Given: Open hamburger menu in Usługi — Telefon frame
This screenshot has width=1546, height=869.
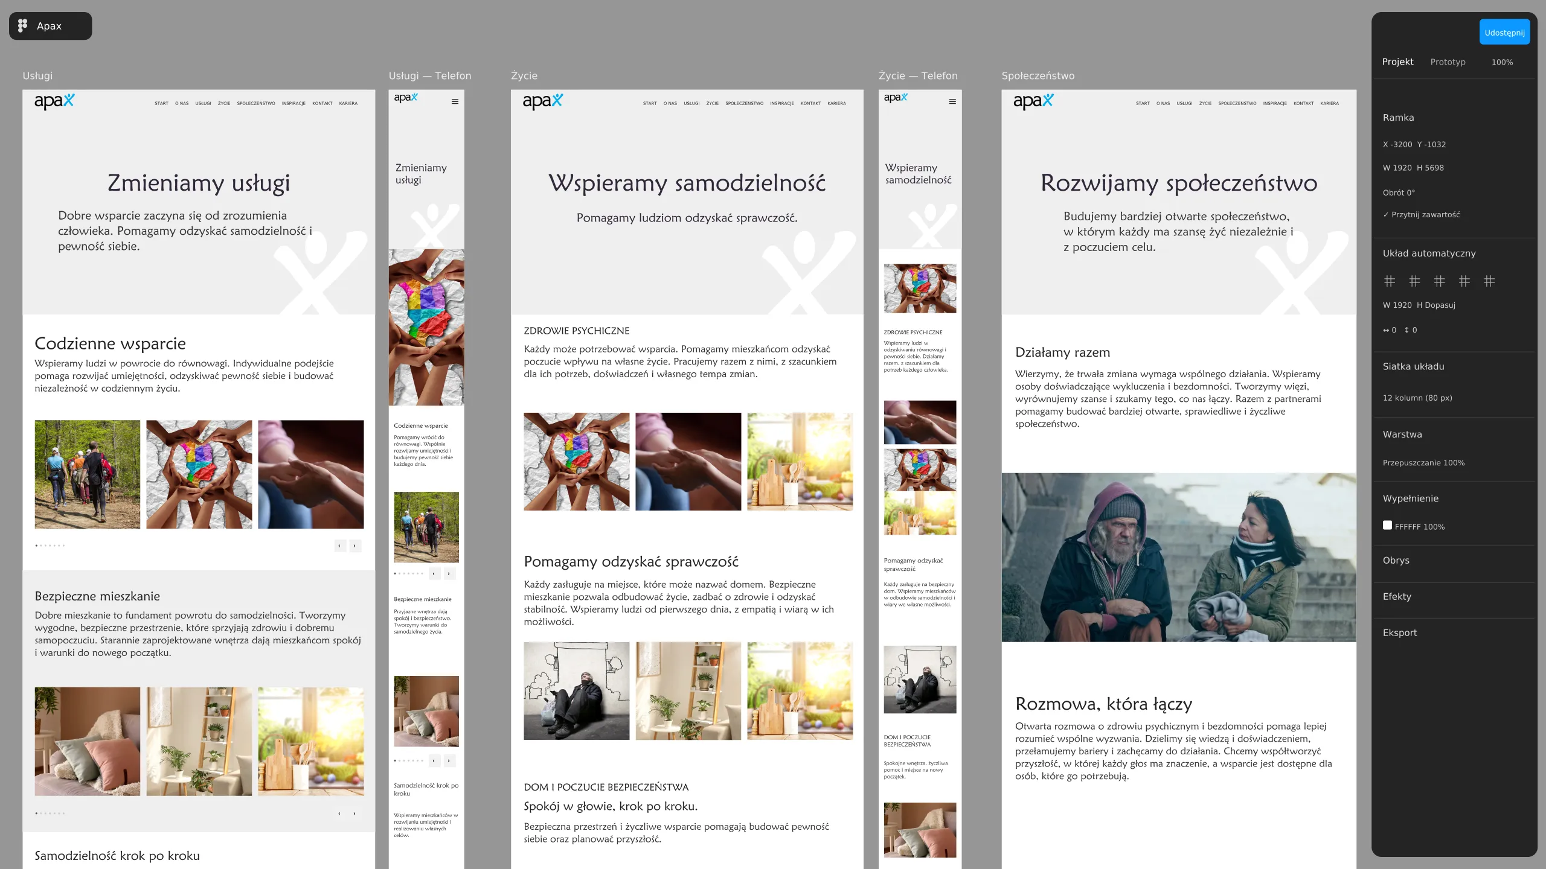Looking at the screenshot, I should (x=455, y=101).
